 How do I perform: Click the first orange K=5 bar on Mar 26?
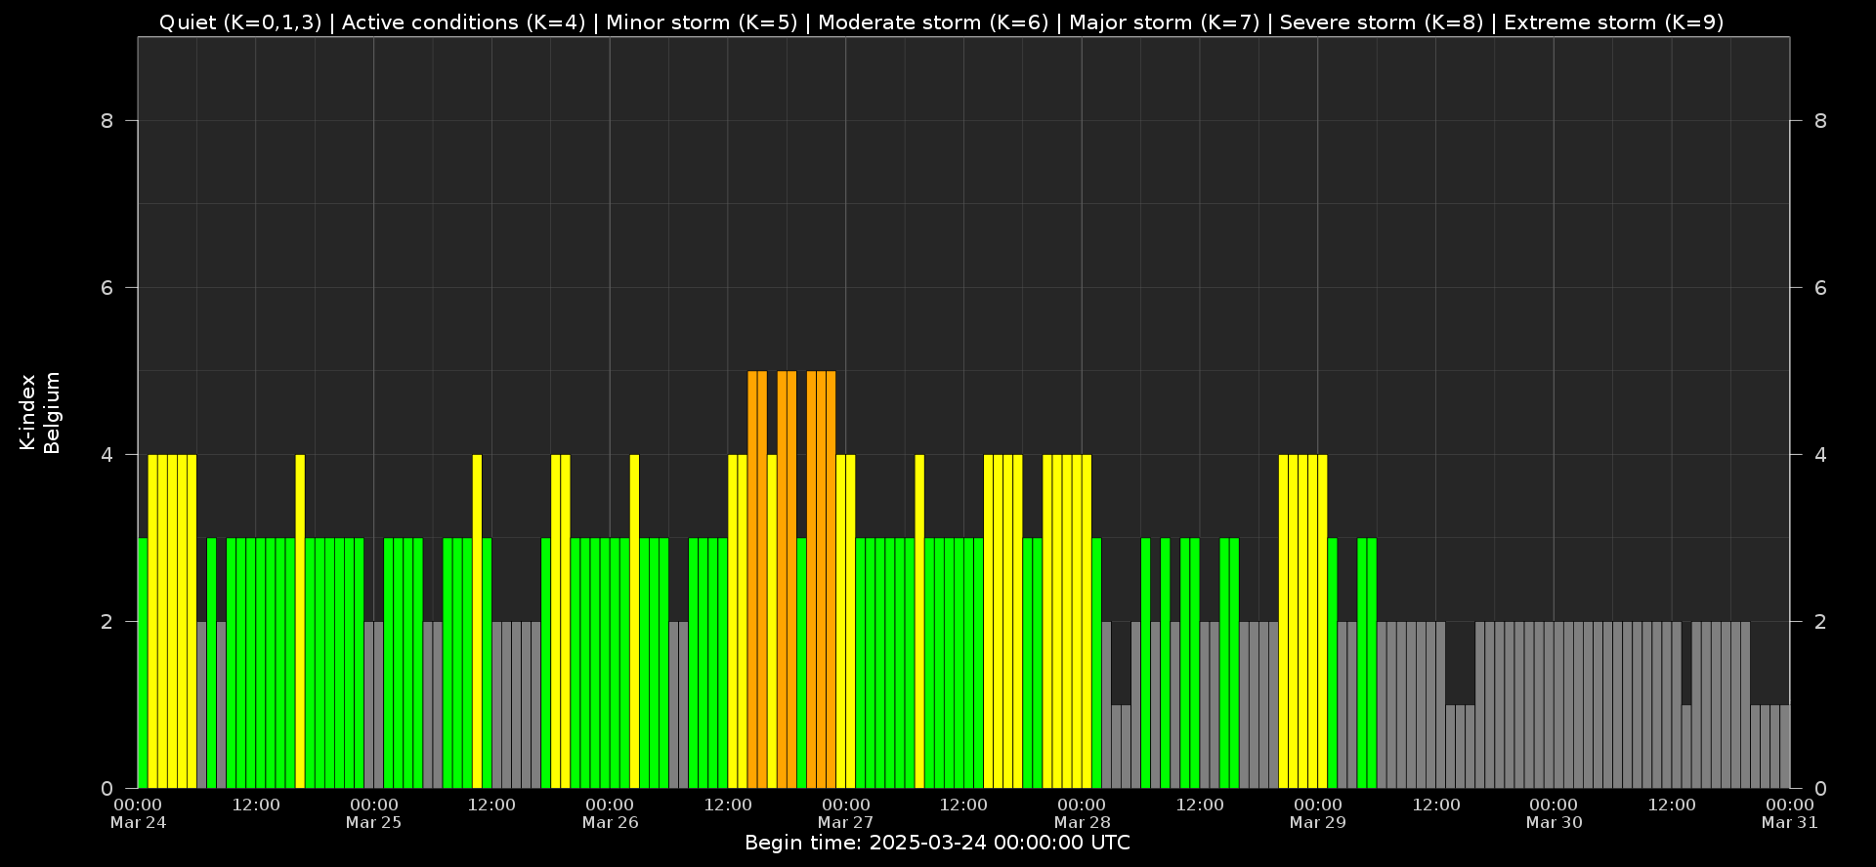(752, 579)
